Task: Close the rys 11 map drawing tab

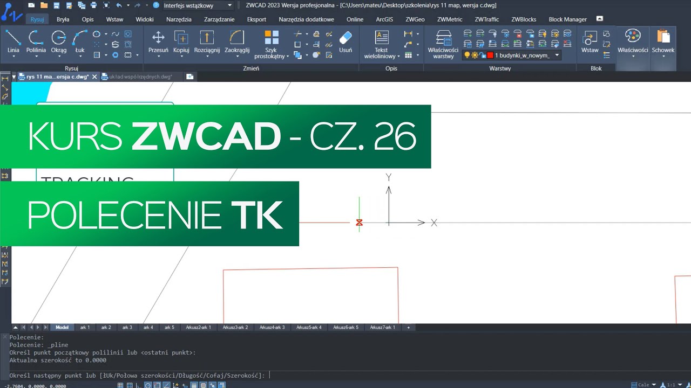Action: click(94, 77)
